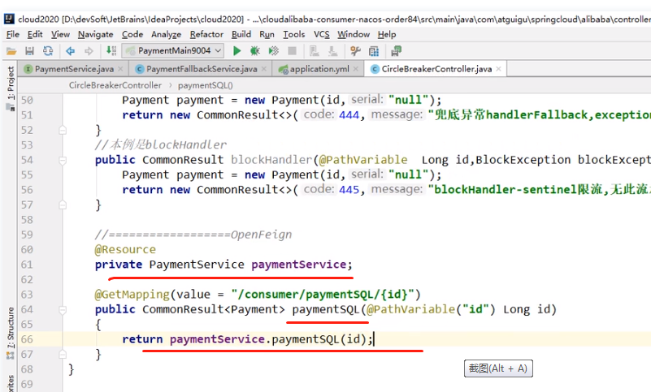
Task: Click the "/consumer/paymentSQL/{id}" string
Action: 323,295
